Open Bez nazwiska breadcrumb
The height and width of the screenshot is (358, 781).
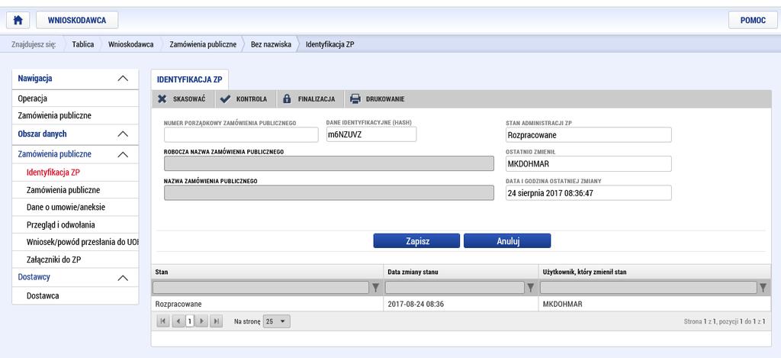pyautogui.click(x=271, y=44)
